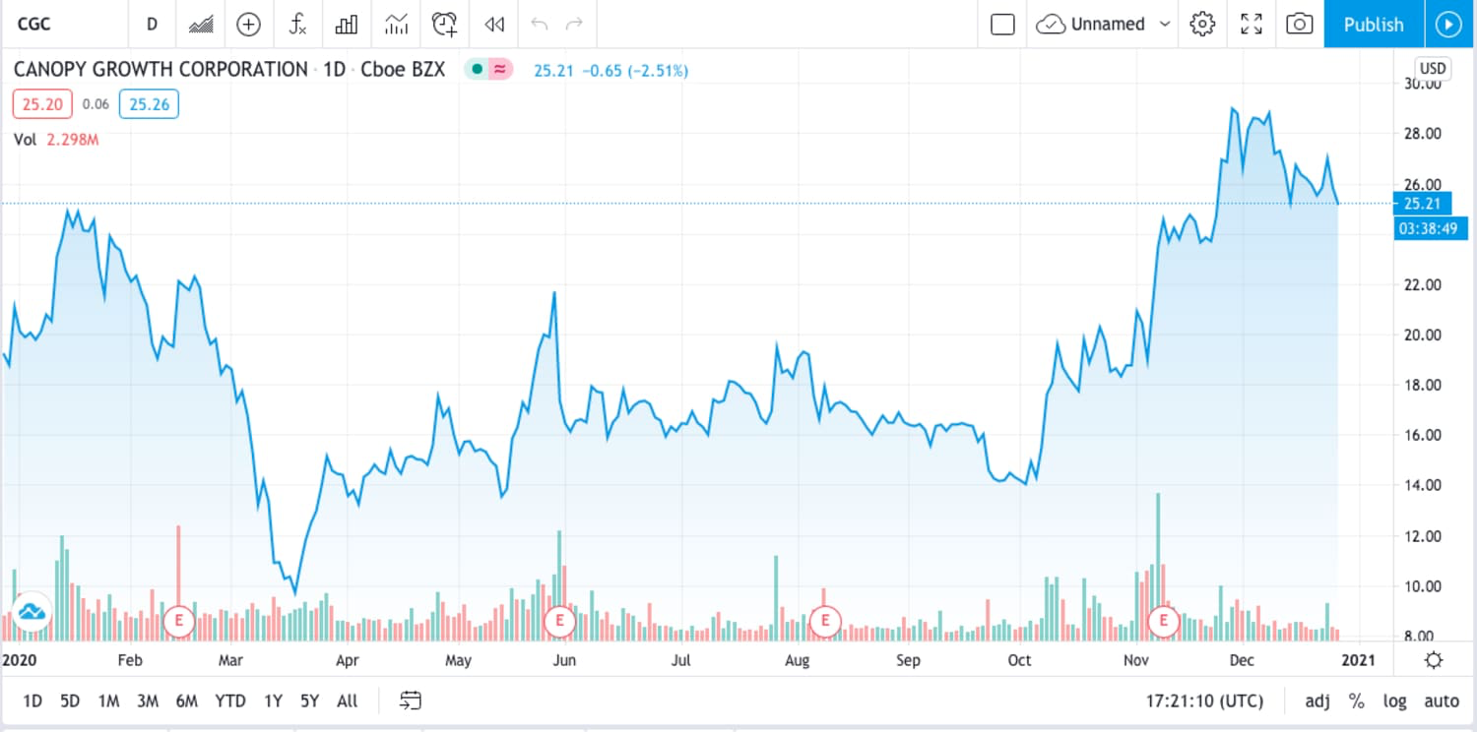The height and width of the screenshot is (732, 1477).
Task: Start bar replay with rewind icon
Action: [x=494, y=24]
